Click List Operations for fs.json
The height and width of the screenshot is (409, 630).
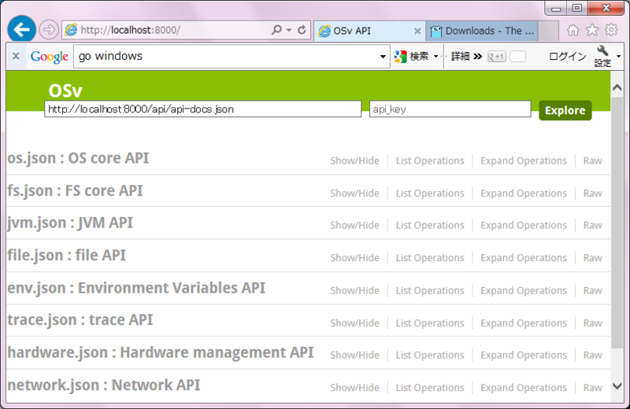[430, 193]
